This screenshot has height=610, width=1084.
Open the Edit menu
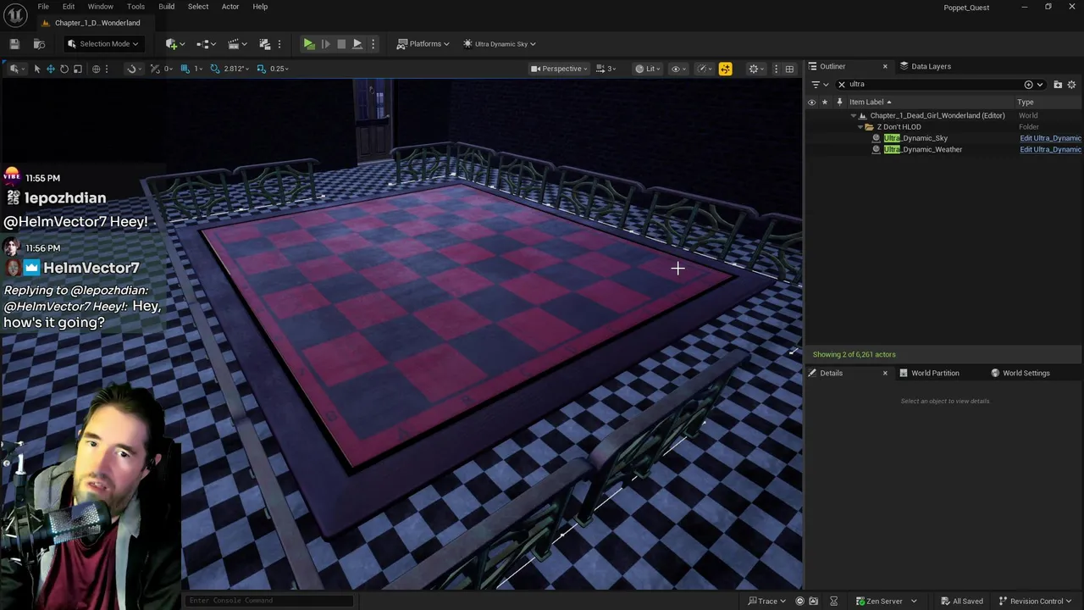pos(69,7)
